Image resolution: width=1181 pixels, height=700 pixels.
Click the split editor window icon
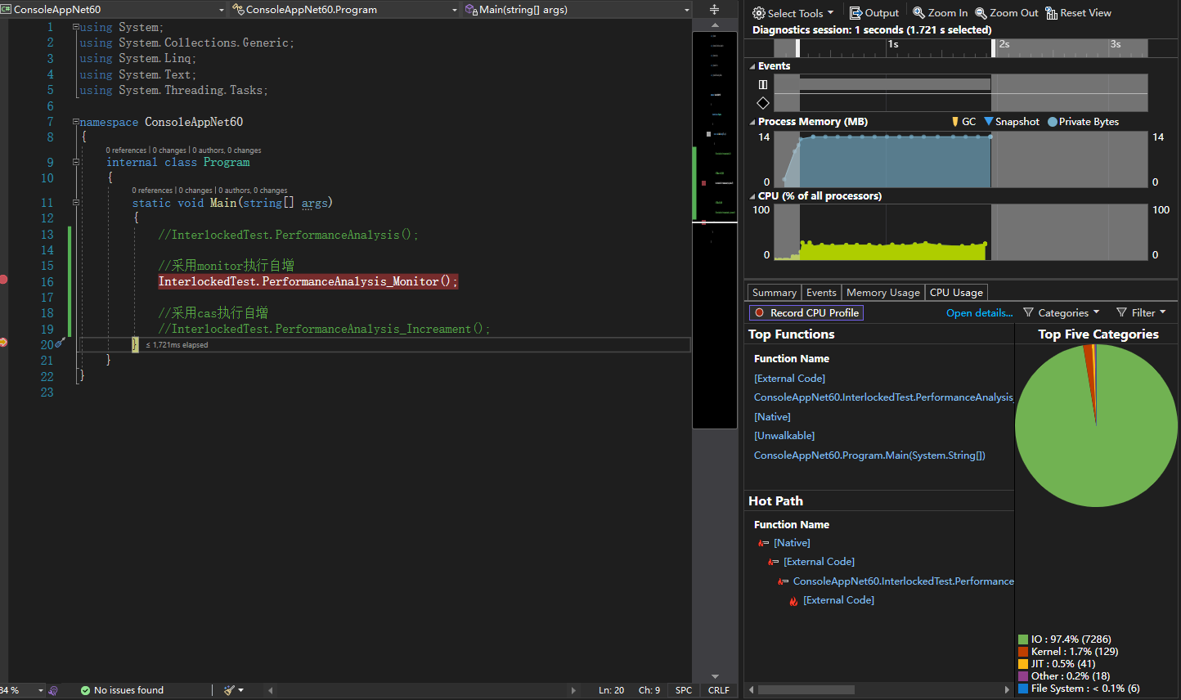click(714, 10)
